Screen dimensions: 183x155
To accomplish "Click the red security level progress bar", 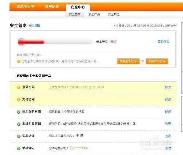I will [55, 42].
